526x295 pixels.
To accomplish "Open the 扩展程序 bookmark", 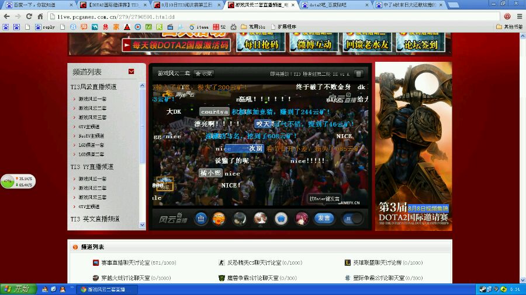I will coord(283,27).
